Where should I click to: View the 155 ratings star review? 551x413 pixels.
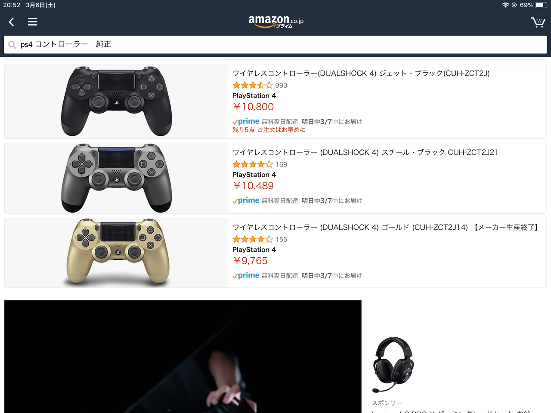pos(260,239)
